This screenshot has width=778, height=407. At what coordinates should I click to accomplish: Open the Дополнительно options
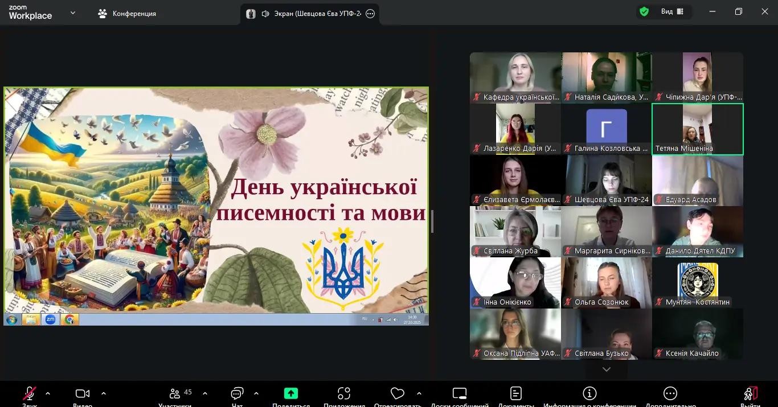coord(669,394)
